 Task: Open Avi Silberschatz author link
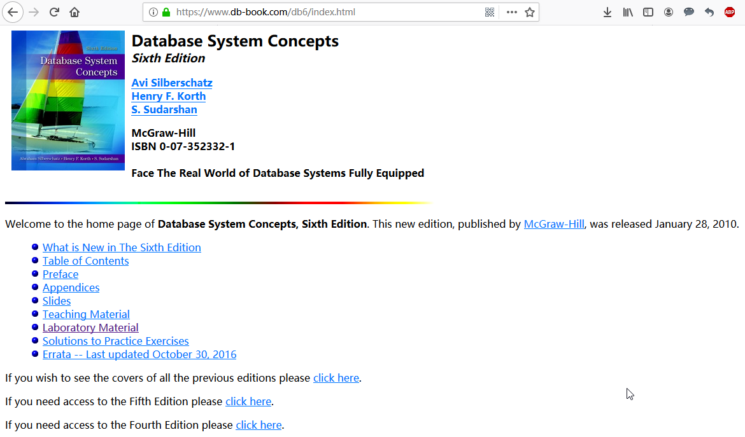point(172,83)
